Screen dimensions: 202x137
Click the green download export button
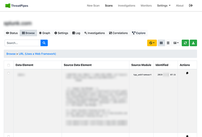click(x=193, y=43)
